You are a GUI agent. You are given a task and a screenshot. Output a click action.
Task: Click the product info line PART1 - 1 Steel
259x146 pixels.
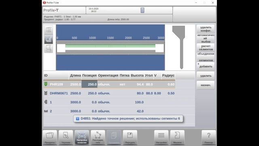click(62, 17)
